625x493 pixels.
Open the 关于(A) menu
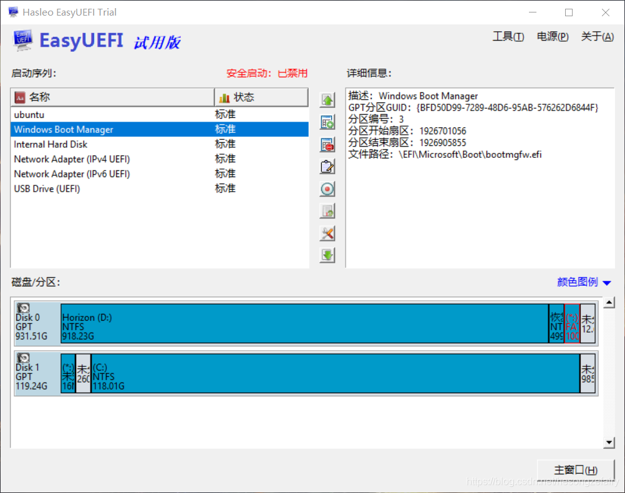596,36
